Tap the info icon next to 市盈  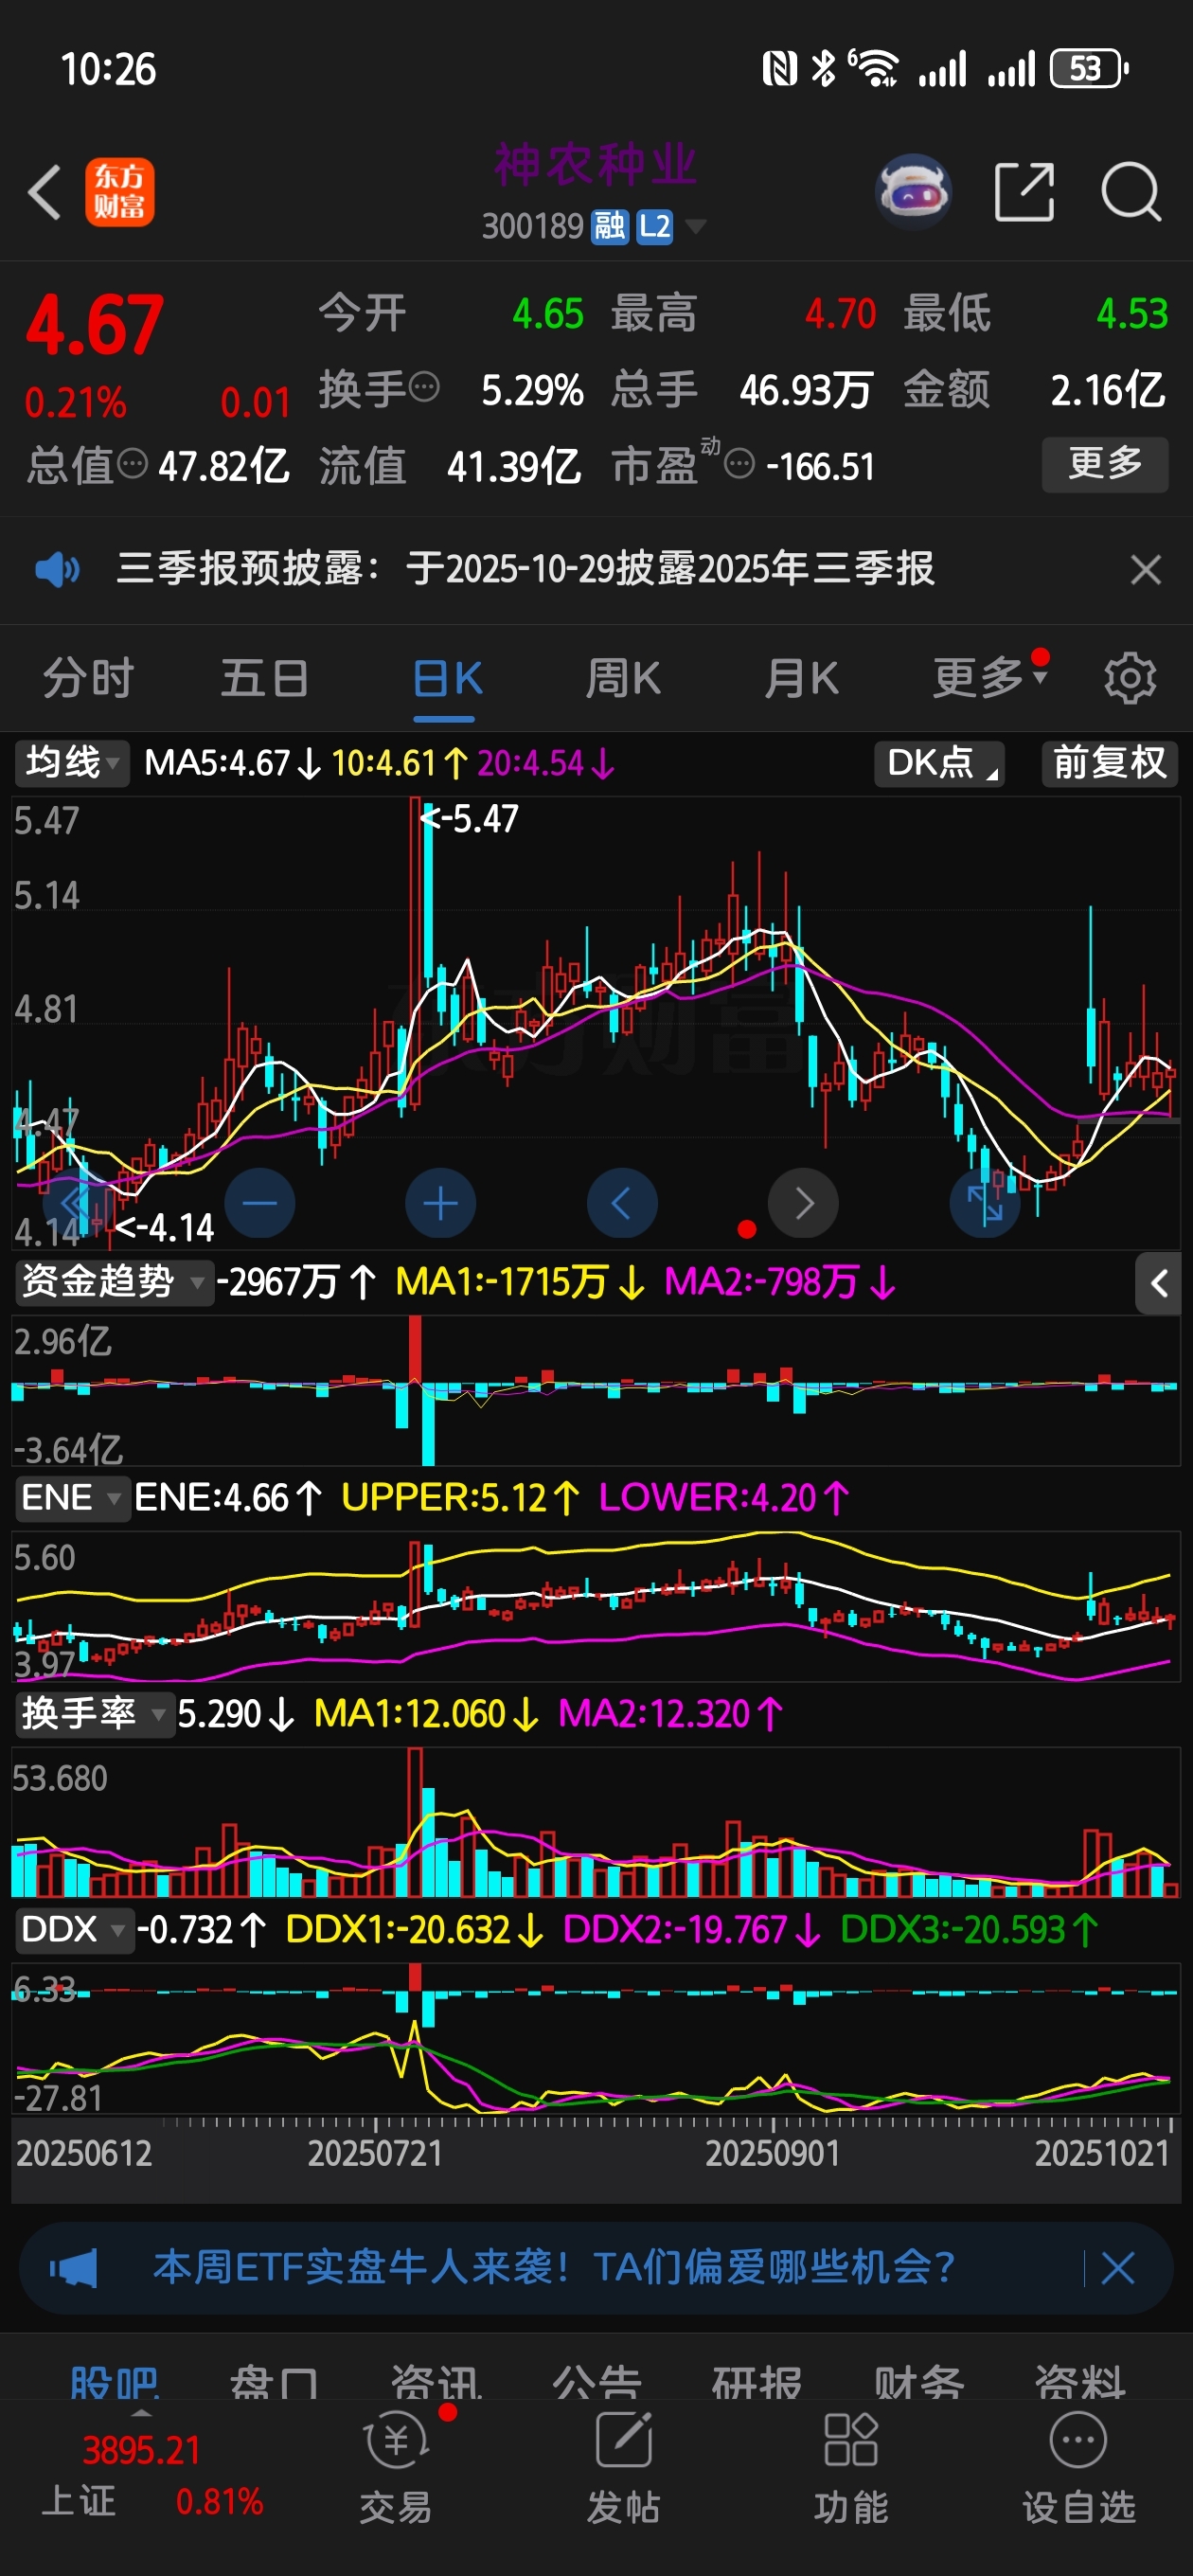point(738,464)
